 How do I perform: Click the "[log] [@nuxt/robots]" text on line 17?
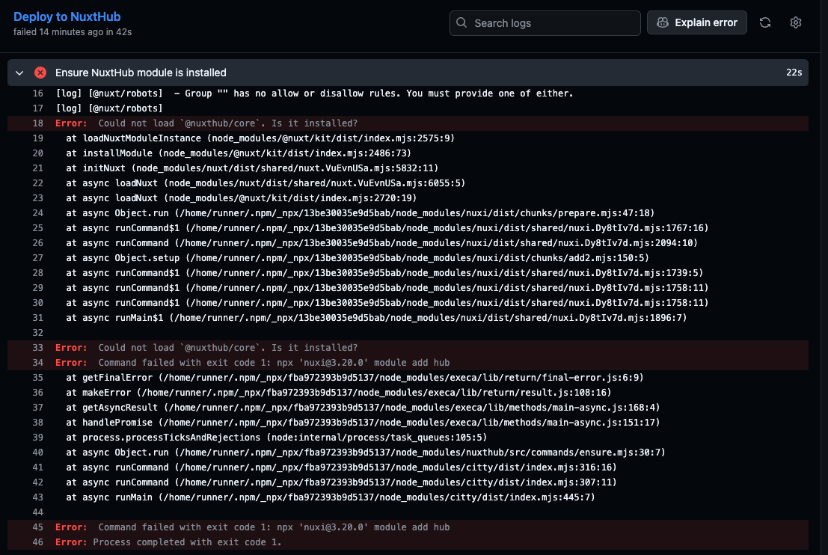[109, 108]
